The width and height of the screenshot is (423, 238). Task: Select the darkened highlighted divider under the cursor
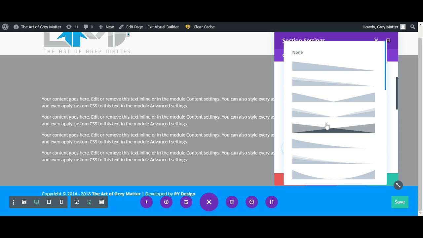334,128
